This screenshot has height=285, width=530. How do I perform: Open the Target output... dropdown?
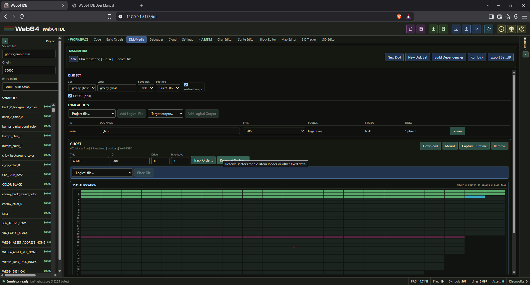165,114
